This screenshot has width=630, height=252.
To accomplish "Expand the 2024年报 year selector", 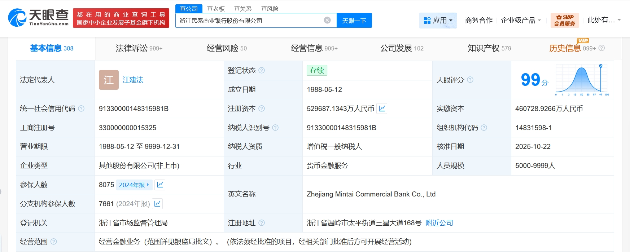I will coord(134,185).
